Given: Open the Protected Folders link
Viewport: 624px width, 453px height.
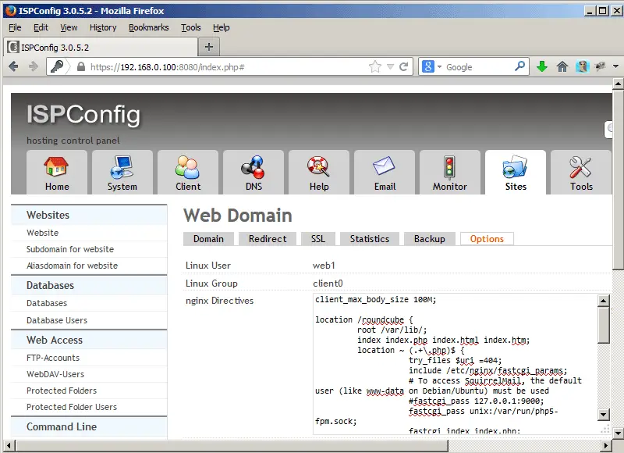Looking at the screenshot, I should click(62, 391).
